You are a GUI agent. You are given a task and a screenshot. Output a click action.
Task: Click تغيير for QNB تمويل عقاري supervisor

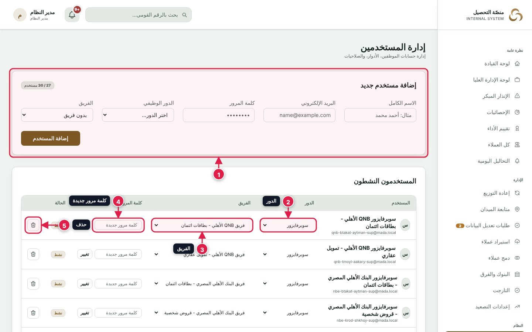click(x=85, y=255)
